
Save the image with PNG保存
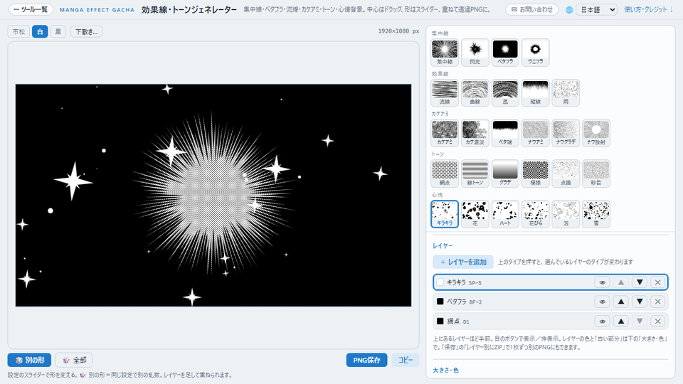pos(367,360)
